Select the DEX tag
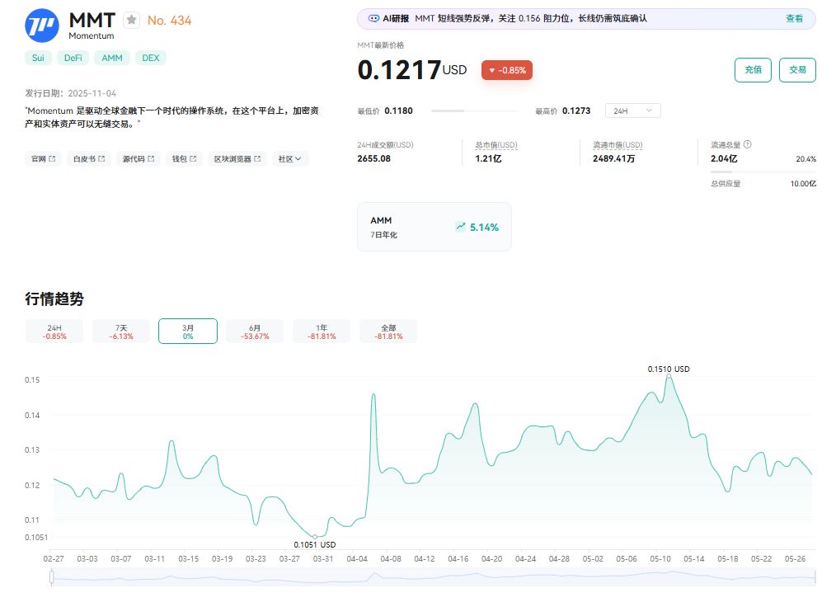Image resolution: width=836 pixels, height=602 pixels. [x=150, y=58]
